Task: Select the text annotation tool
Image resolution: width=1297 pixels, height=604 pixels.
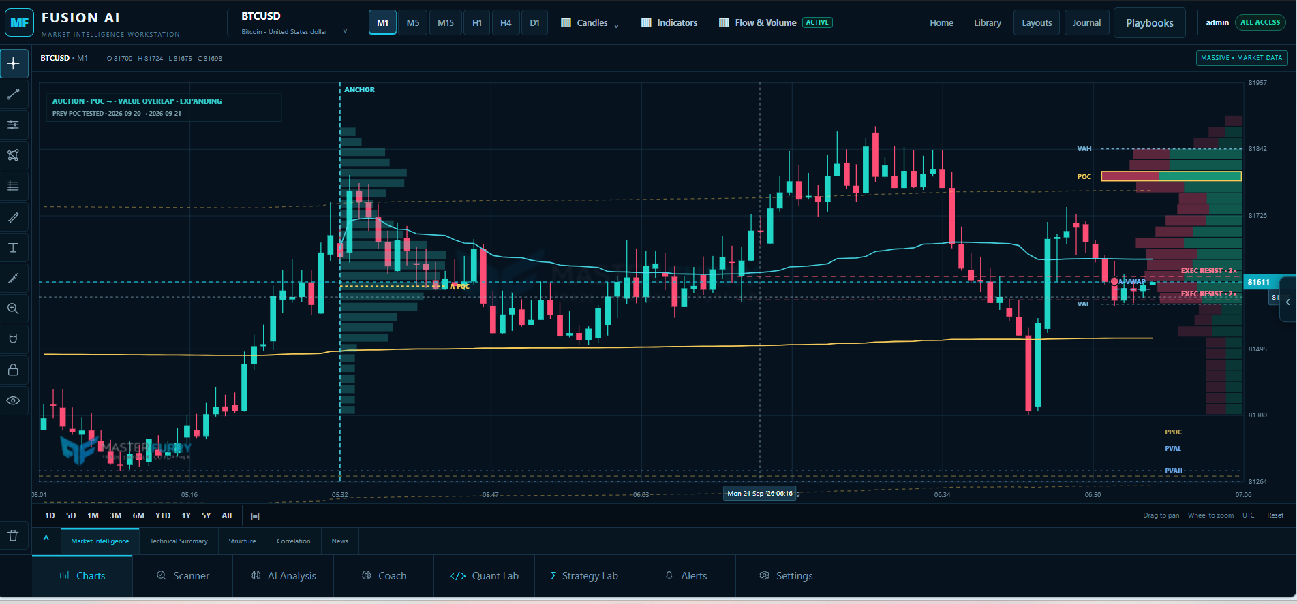Action: (x=14, y=248)
